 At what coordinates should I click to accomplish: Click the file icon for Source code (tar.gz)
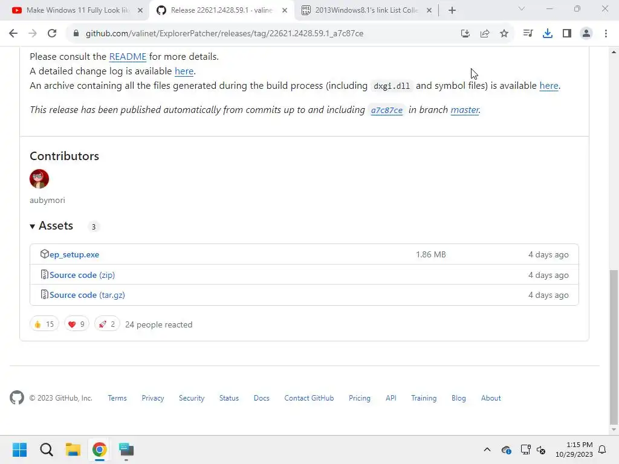(44, 294)
